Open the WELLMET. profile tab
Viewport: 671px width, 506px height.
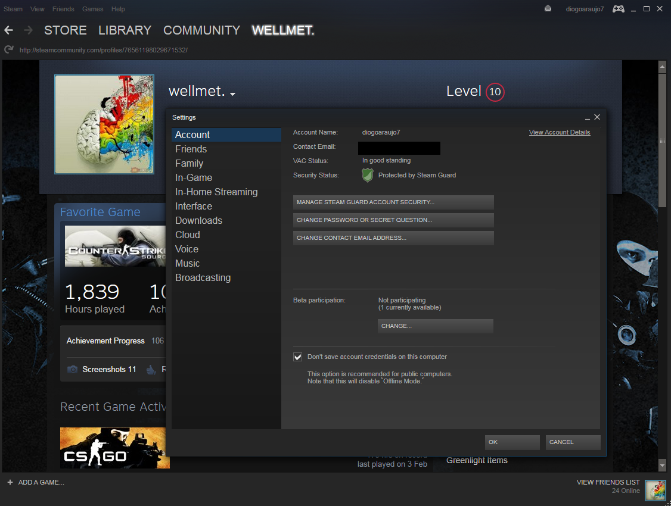click(283, 30)
